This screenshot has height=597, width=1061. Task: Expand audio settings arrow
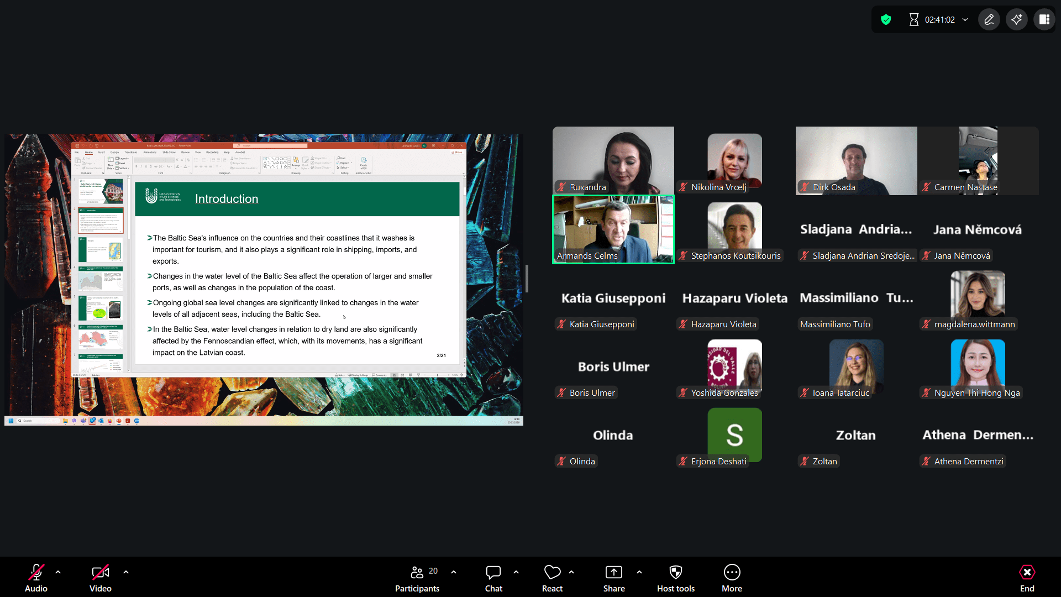pyautogui.click(x=58, y=572)
